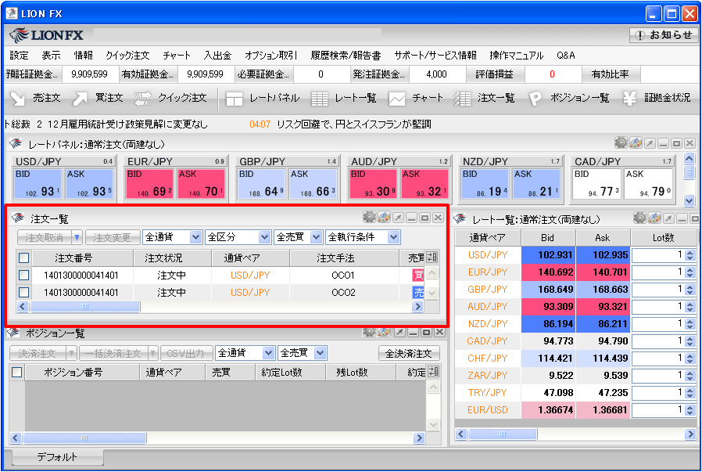Open the 売注文 sell order toolbar item
The height and width of the screenshot is (472, 702).
(35, 98)
